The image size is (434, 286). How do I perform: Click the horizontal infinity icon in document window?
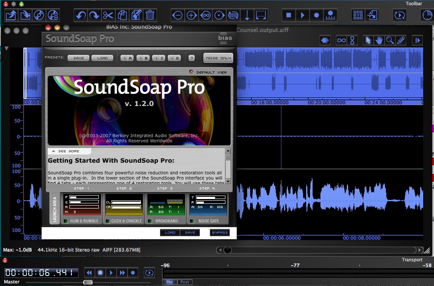coord(341,40)
